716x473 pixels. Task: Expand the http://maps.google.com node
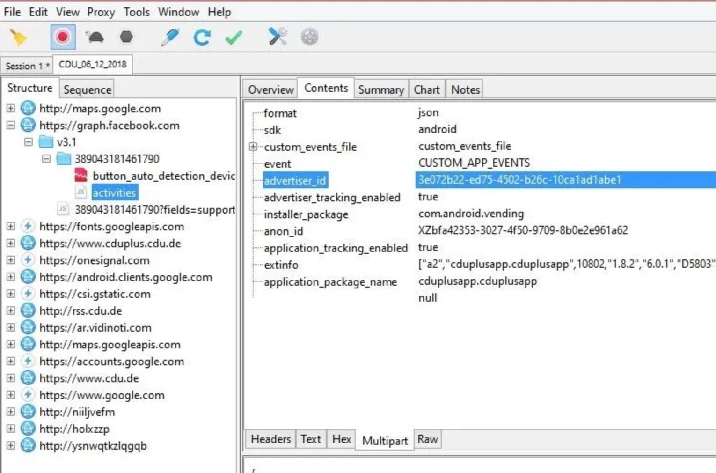(x=11, y=108)
